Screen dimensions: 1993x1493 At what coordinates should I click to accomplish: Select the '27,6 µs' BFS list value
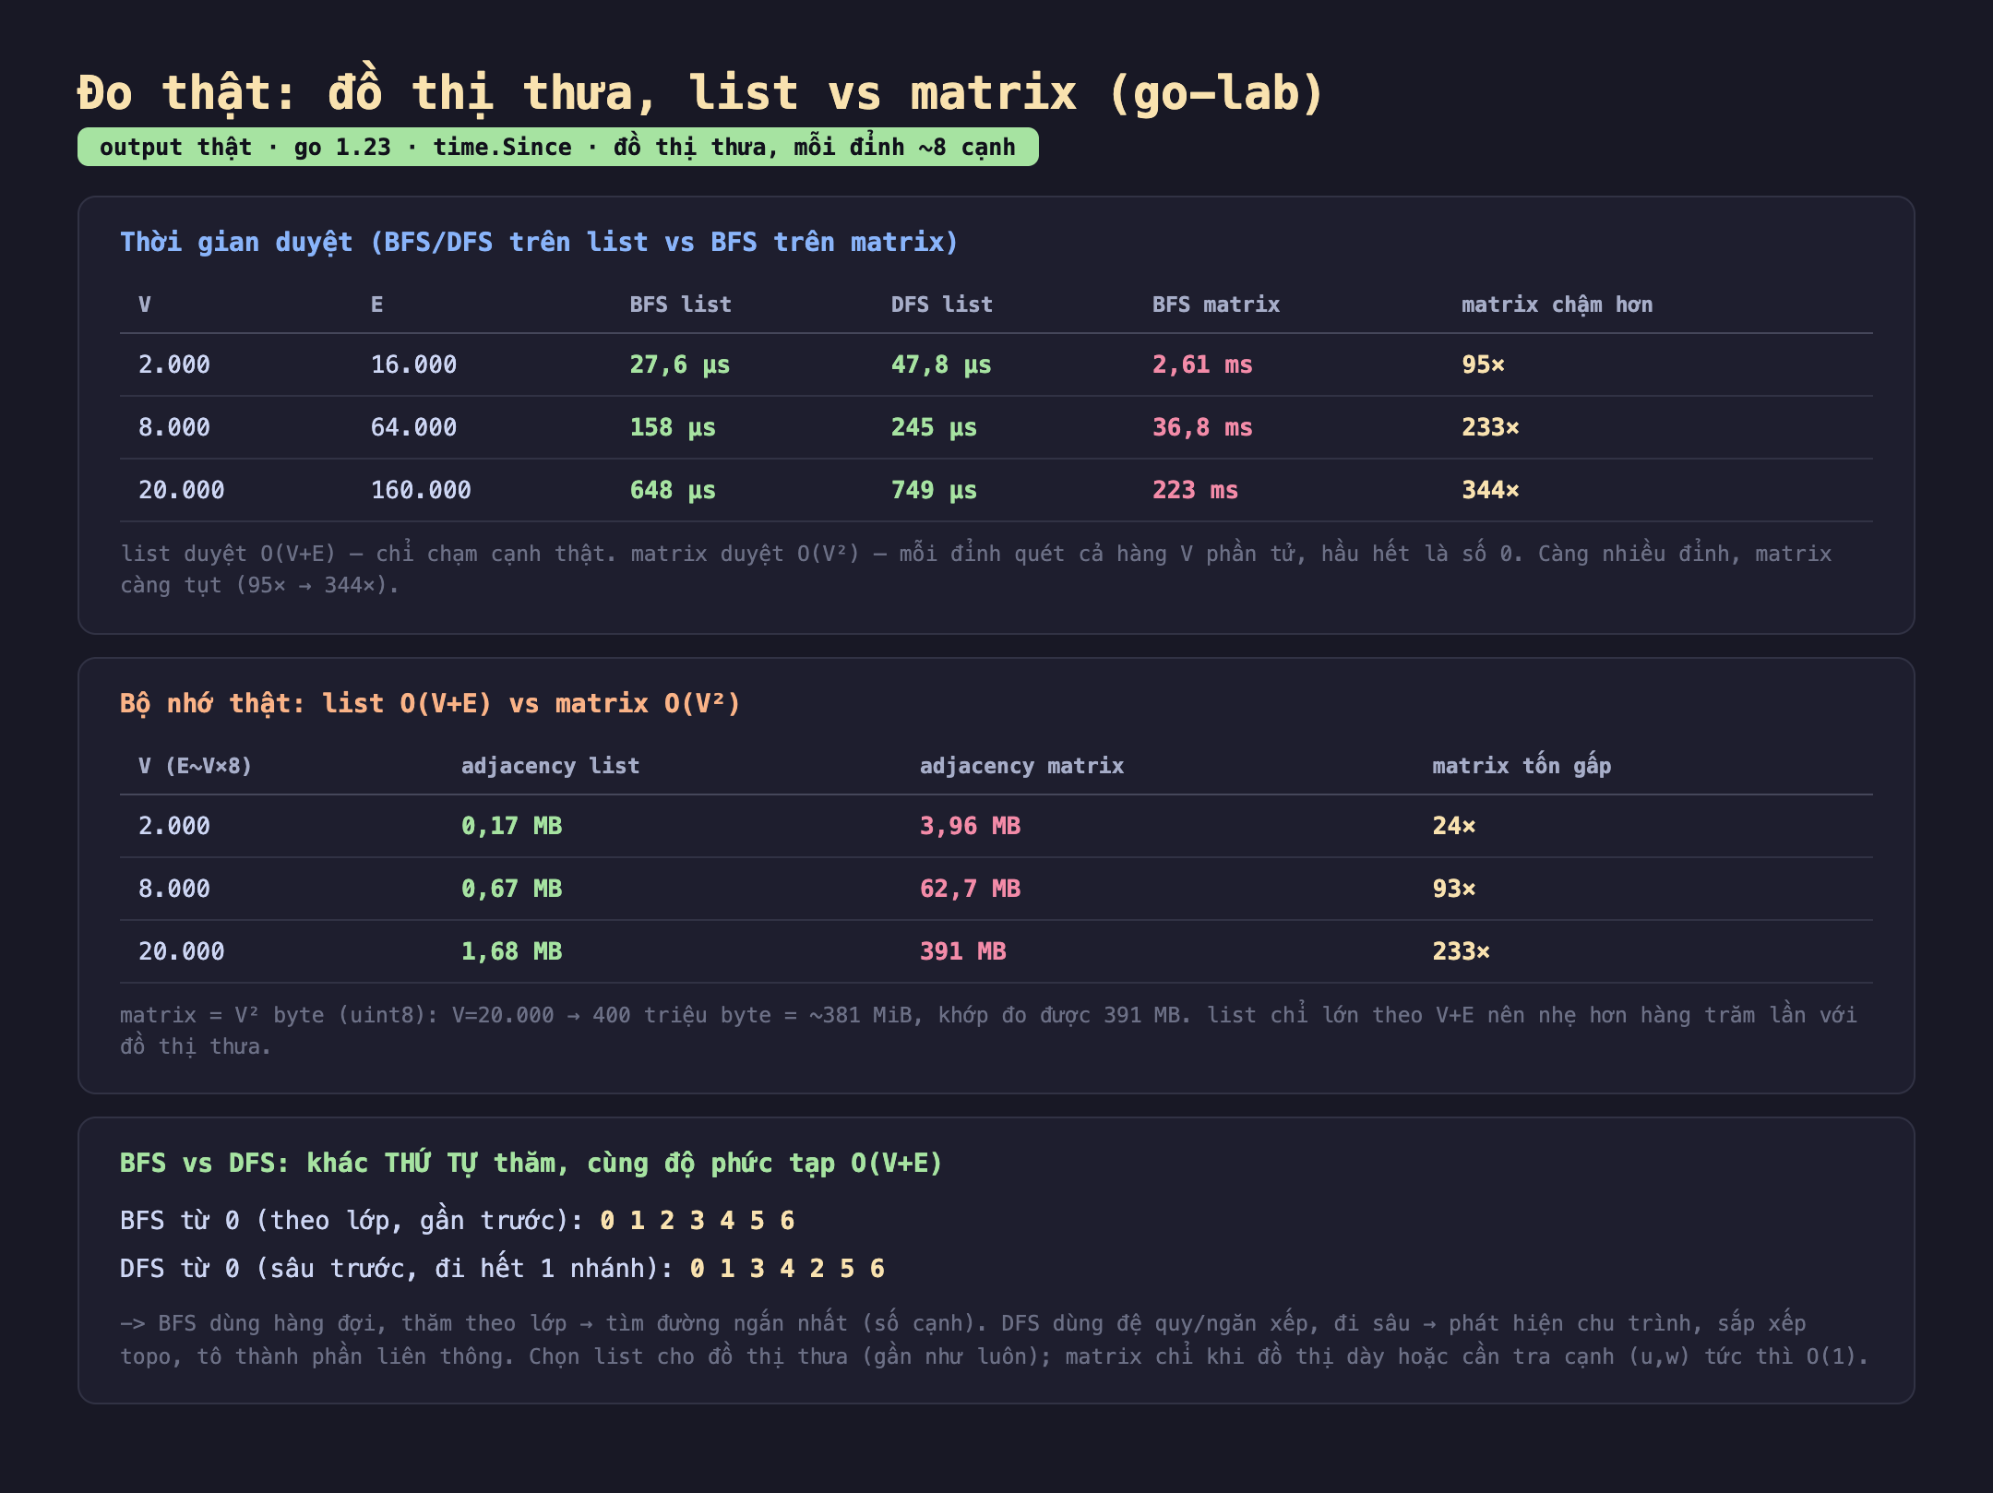point(680,364)
